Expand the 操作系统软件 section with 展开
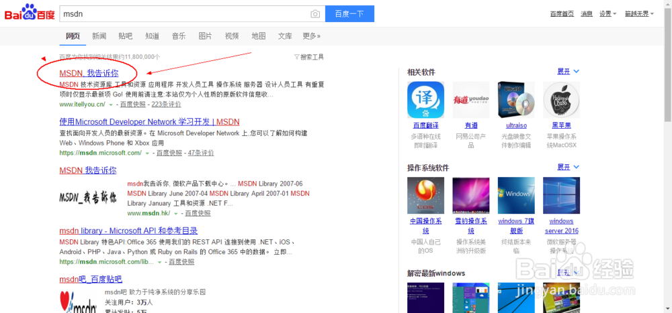Screen dimensions: 672x313 pyautogui.click(x=569, y=167)
